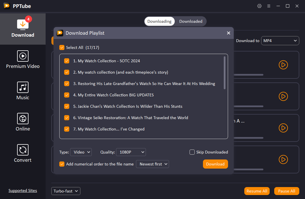Viewport: 305px width, 199px height.
Task: Change output format from MP4
Action: 280,40
